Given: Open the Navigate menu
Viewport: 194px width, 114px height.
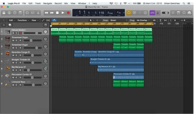Looking at the screenshot, I should coord(47,4).
